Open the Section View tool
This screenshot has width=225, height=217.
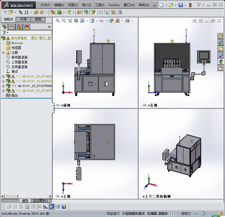click(76, 21)
